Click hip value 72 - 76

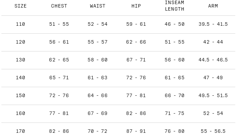[x=136, y=78]
